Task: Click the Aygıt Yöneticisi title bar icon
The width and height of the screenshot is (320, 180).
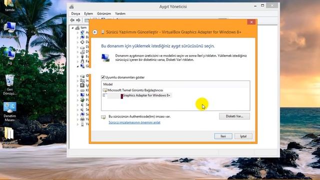Action: click(71, 6)
